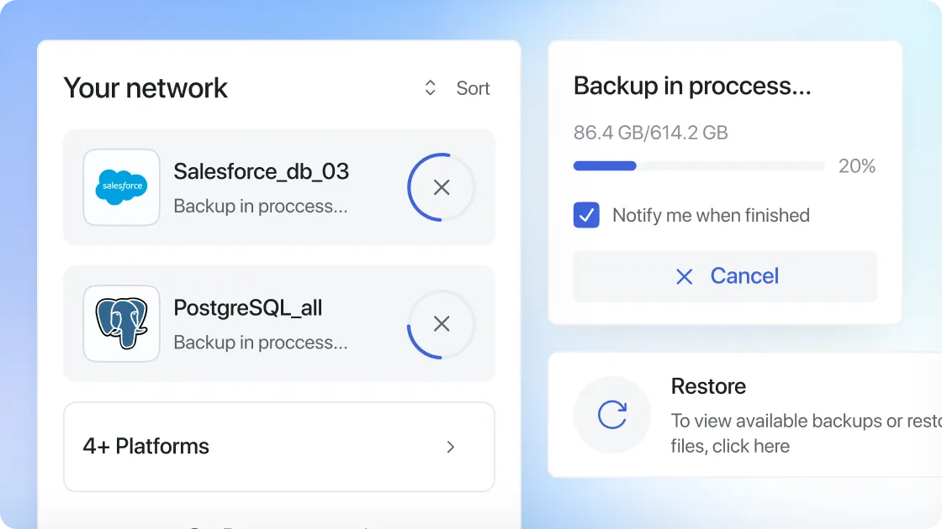Click the chevron arrow in 4+ Platforms
This screenshot has height=529, width=942.
point(451,447)
